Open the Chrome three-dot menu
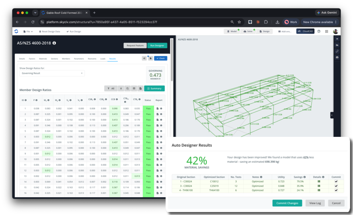Image resolution: width=353 pixels, height=215 pixels. click(x=336, y=22)
